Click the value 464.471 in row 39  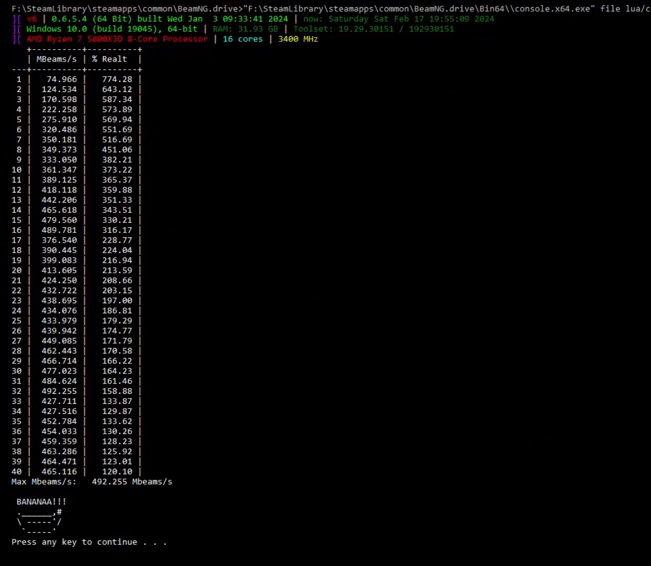59,463
